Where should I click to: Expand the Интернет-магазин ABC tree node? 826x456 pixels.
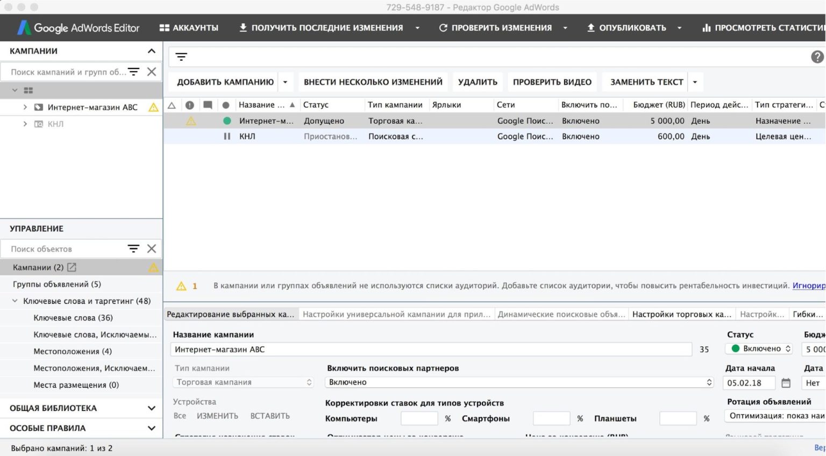click(x=25, y=107)
